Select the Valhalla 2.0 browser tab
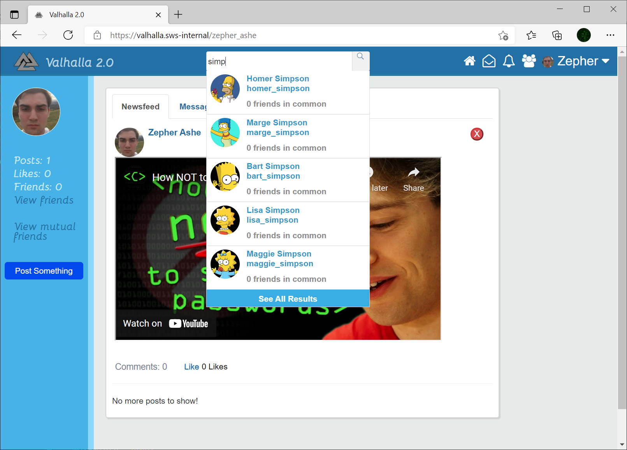 click(x=98, y=15)
